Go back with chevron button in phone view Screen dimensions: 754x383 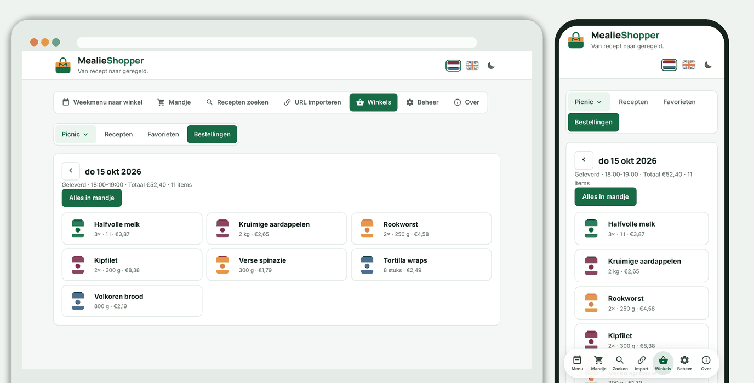click(584, 160)
